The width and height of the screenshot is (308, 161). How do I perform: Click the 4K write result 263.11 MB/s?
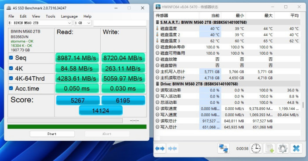[x=123, y=68]
